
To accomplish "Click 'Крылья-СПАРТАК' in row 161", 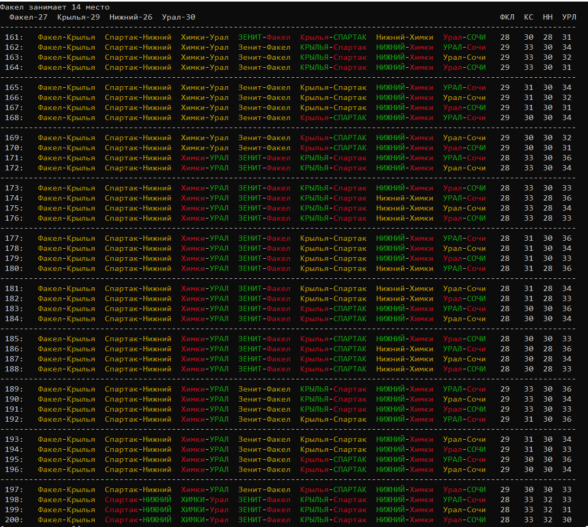I will pos(333,38).
